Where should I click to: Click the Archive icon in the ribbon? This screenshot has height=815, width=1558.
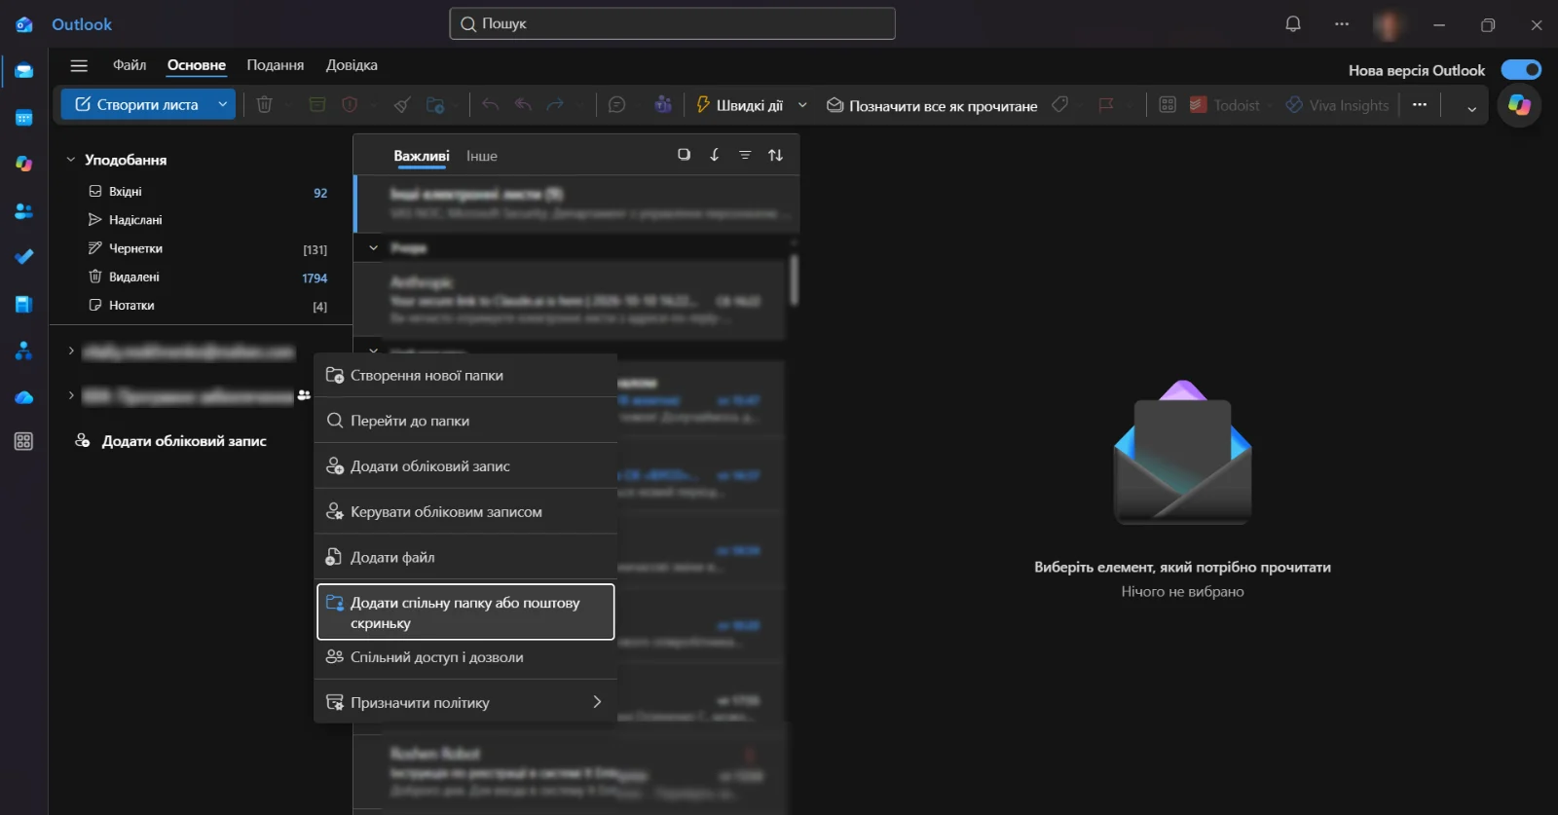coord(316,105)
